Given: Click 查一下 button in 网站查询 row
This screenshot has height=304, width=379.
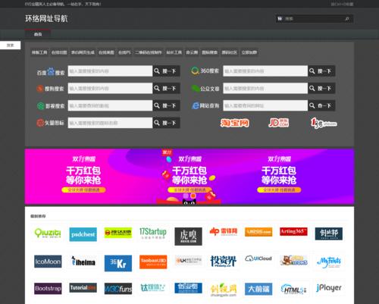Looking at the screenshot, I should (x=321, y=105).
